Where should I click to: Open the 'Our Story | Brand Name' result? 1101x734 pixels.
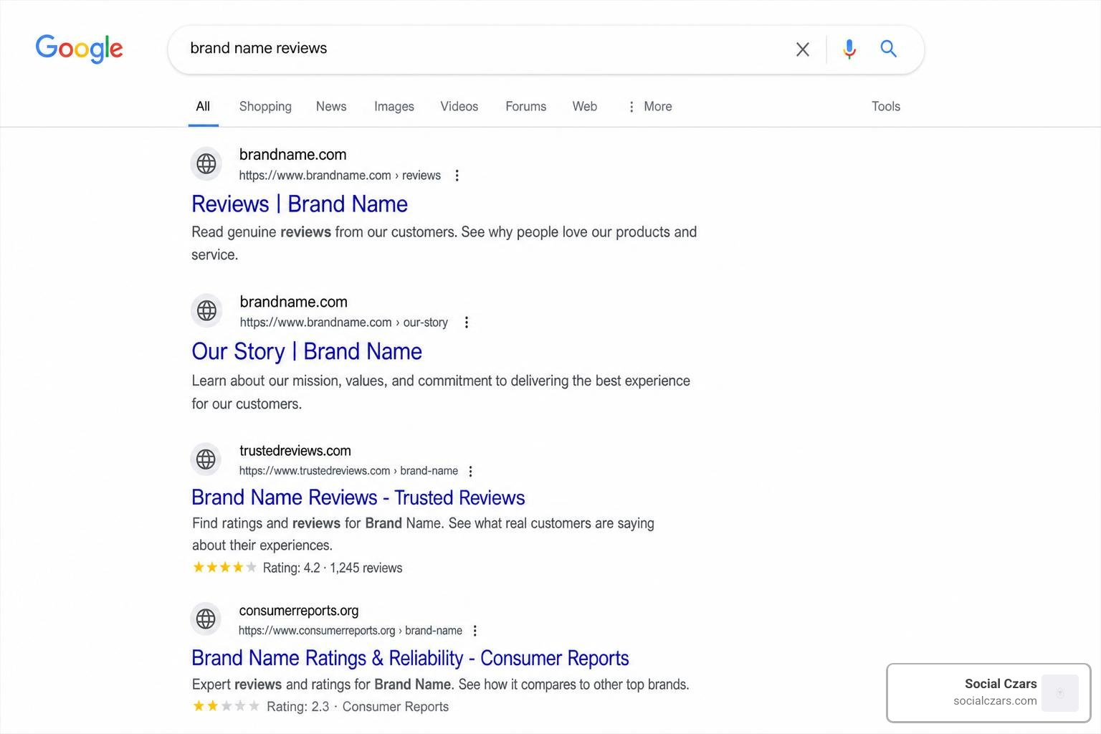pos(307,352)
